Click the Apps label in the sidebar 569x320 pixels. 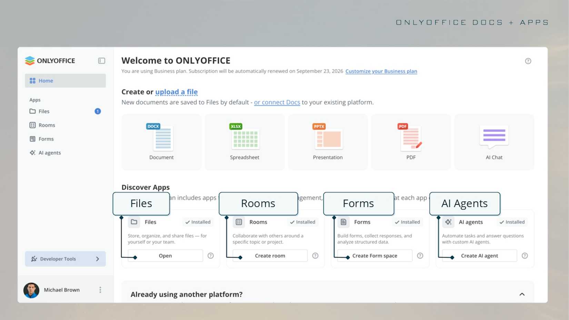(x=35, y=100)
